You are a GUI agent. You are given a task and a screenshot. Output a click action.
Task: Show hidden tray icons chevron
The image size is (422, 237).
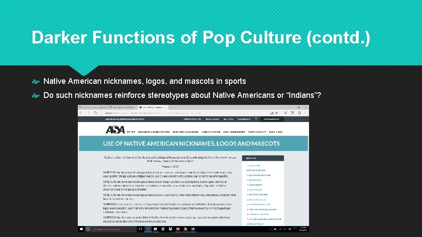[270, 229]
